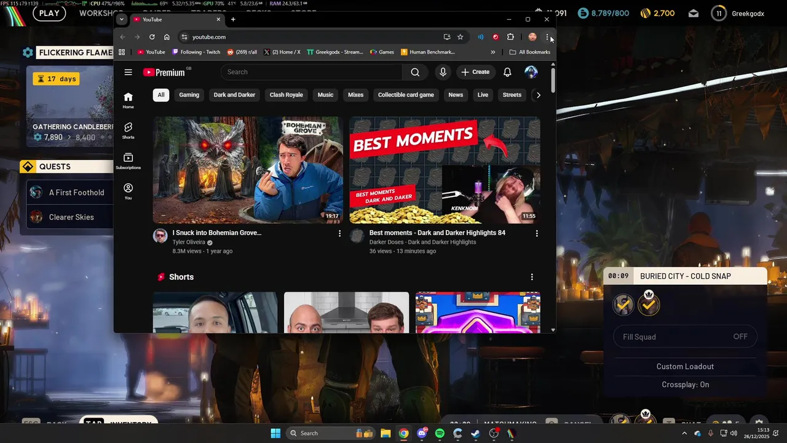The image size is (787, 443).
Task: Open Chrome apps grid in bookmarks bar
Action: (122, 52)
